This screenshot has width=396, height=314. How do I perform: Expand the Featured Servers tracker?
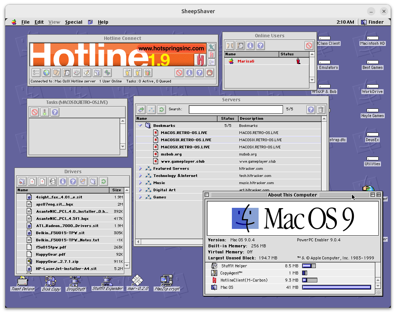coord(140,169)
